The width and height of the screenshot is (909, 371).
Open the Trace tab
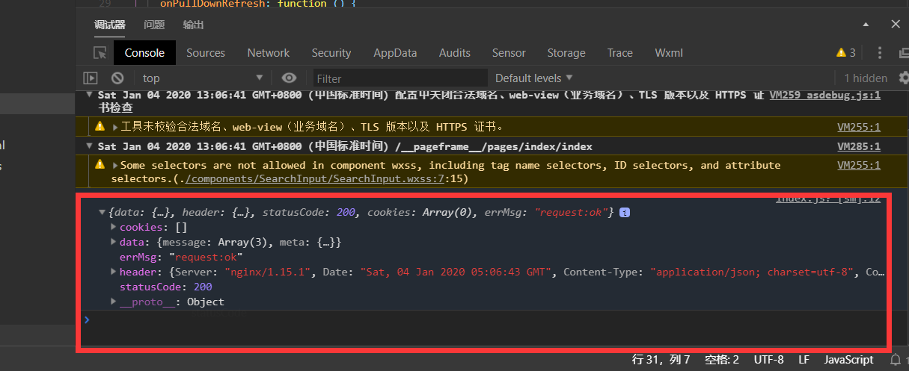click(620, 53)
